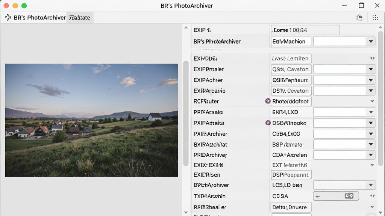This screenshot has height=216, width=385.
Task: Switch to the tab next to BR's PhotoArchiver
Action: coord(80,18)
